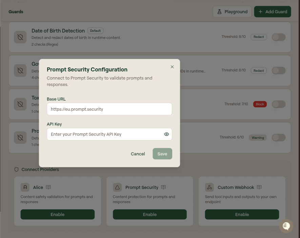This screenshot has width=300, height=238.
Task: Click the Custom Webhook logo icon
Action: click(209, 187)
